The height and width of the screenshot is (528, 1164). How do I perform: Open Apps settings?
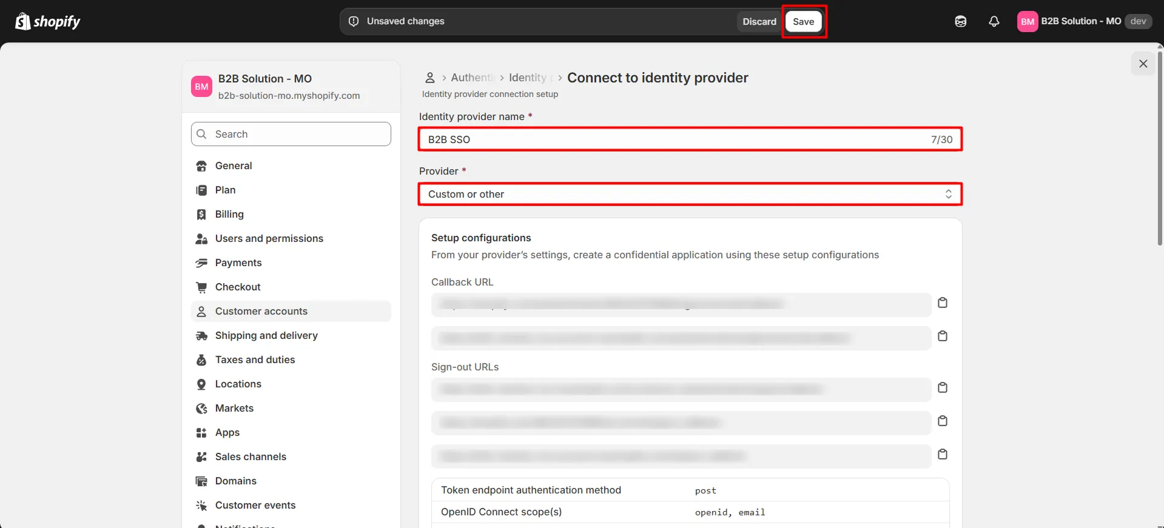(291, 432)
